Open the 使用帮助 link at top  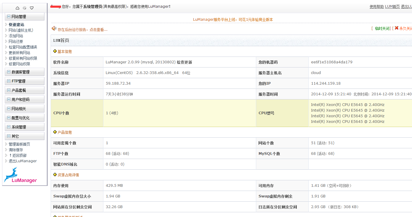[376, 7]
